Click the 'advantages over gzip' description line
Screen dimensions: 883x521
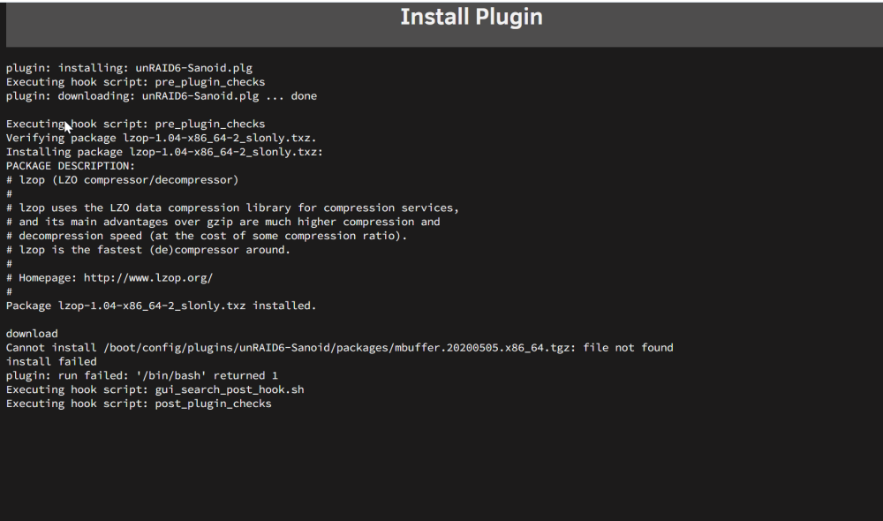pos(223,222)
